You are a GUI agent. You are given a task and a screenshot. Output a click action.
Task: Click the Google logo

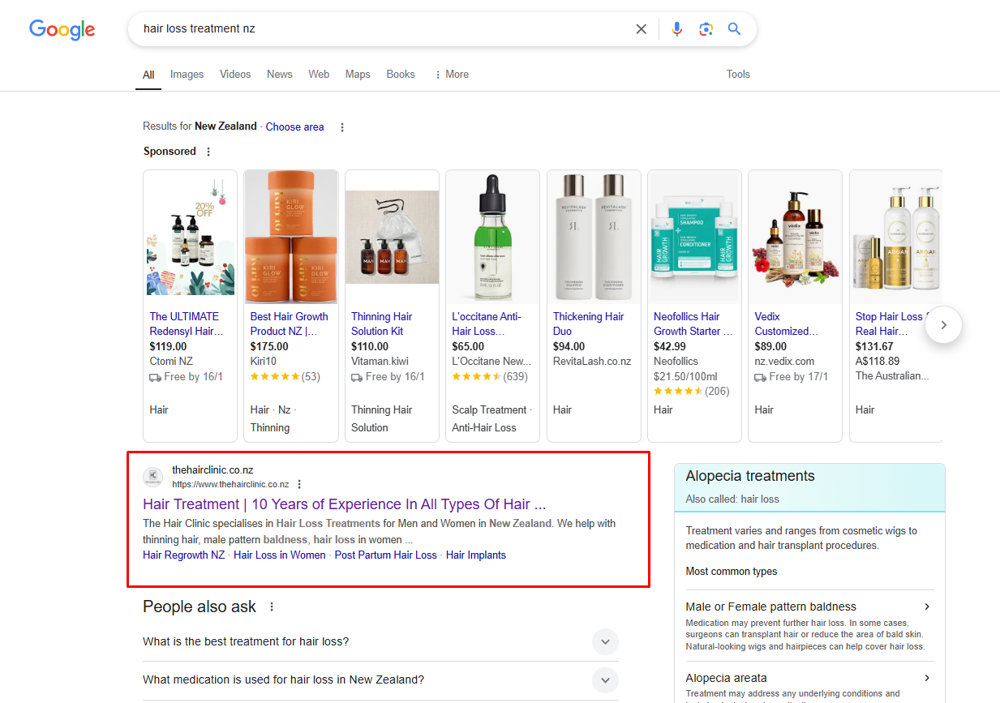(62, 29)
